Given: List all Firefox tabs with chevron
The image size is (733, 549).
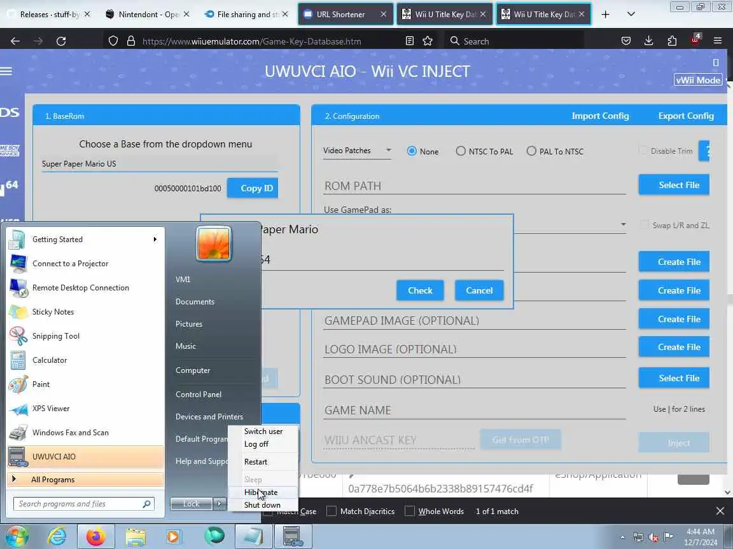Looking at the screenshot, I should click(631, 15).
